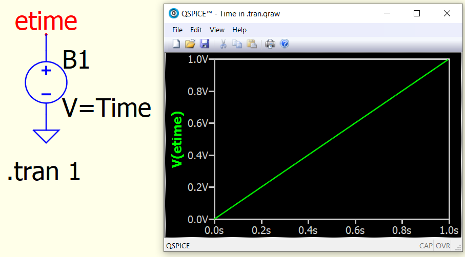Screen dimensions: 465x257
Task: Click the 0.2V vertical axis label
Action: click(198, 187)
